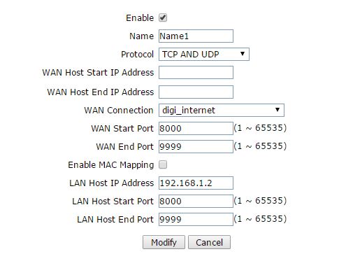
Task: Click the digi_internet dropdown arrow
Action: [277, 110]
